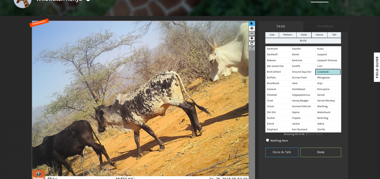This screenshot has width=380, height=179.
Task: Choose the Human/Vehicle option
Action: point(303,107)
